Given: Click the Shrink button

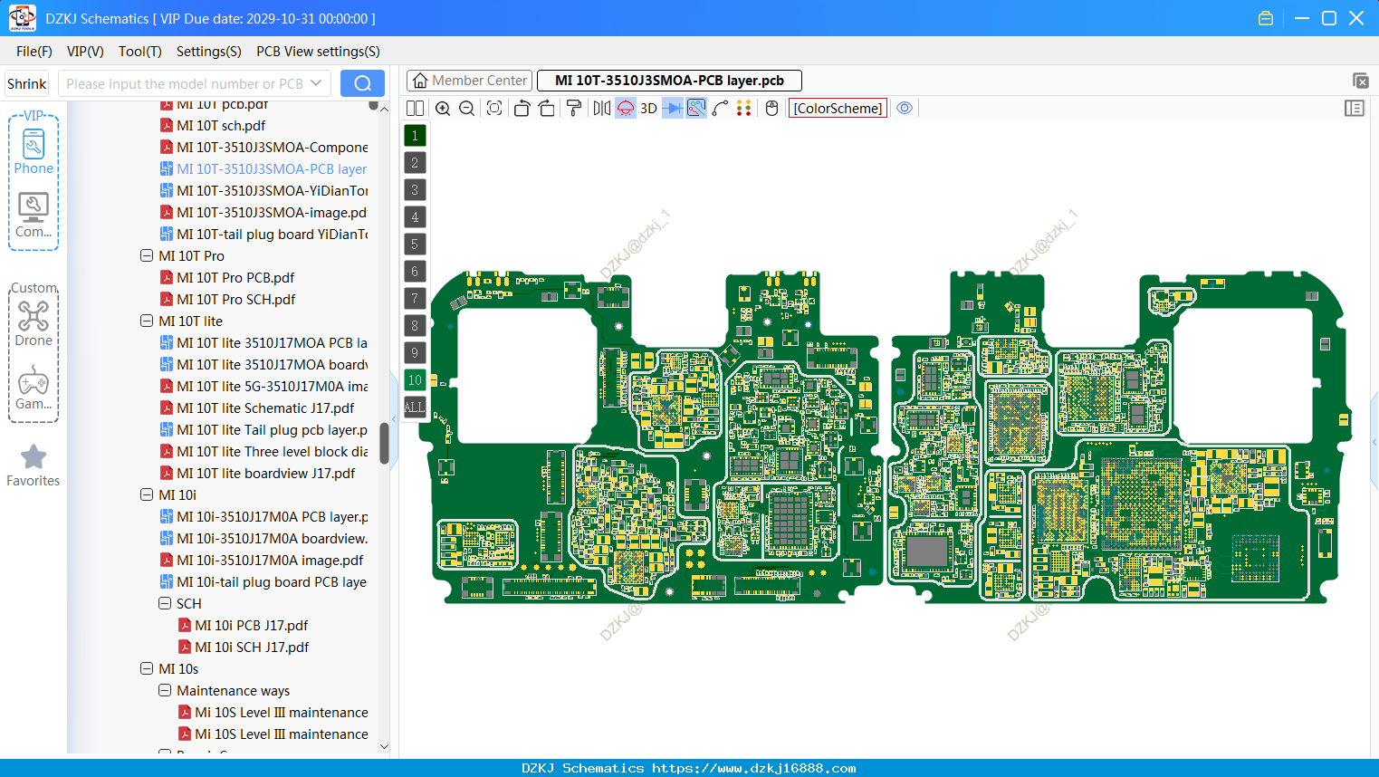Looking at the screenshot, I should click(x=27, y=83).
